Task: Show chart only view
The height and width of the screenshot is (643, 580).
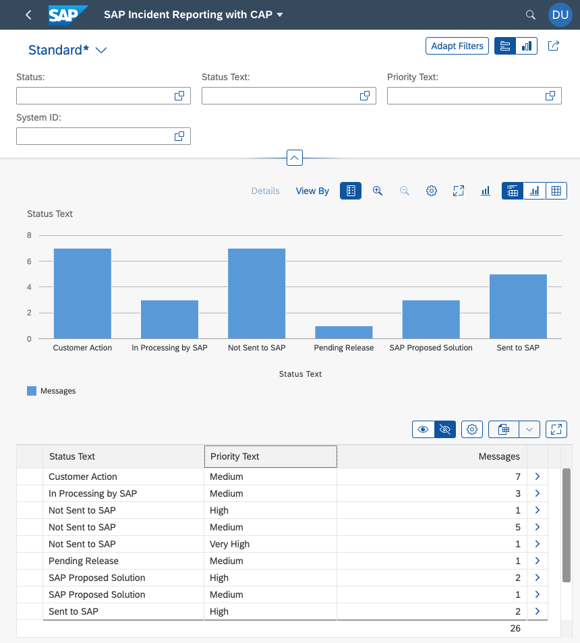Action: (x=534, y=191)
